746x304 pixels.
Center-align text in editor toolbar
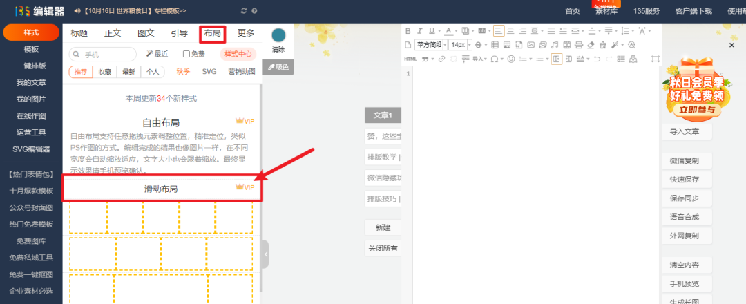click(x=510, y=31)
